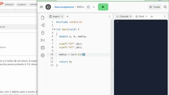
Task: Collapse the main function fold arrow
Action: [x=55, y=29]
